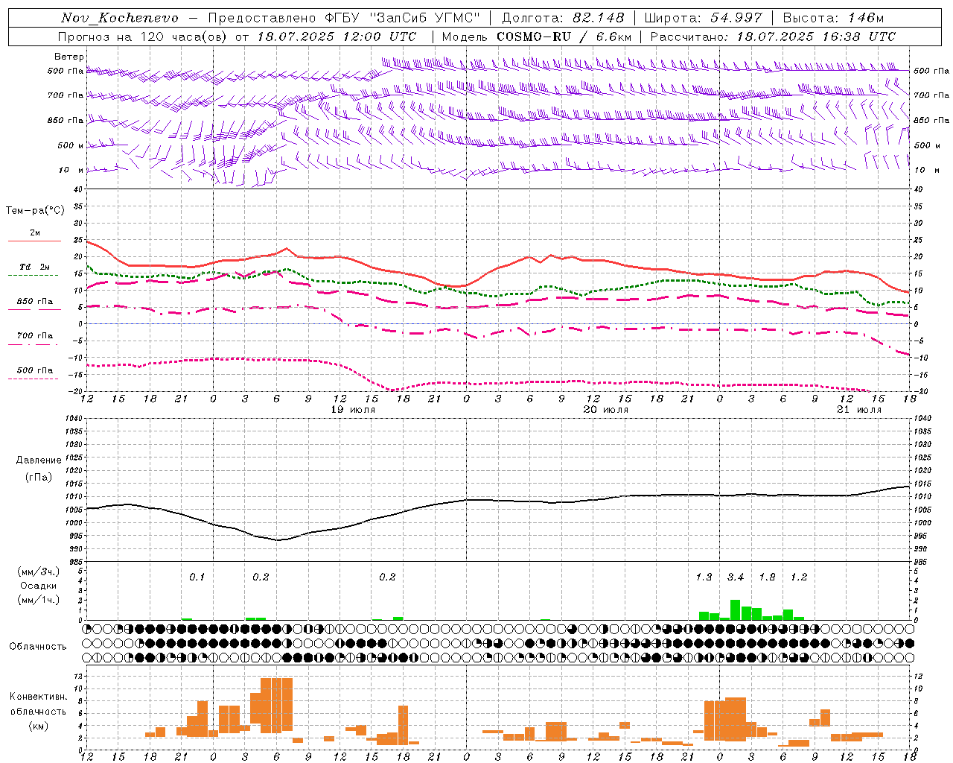Click the station name Nov_Kochenevo
The image size is (953, 763).
pos(119,18)
